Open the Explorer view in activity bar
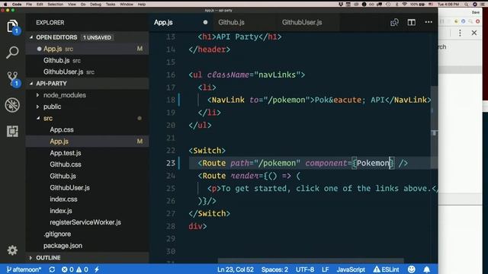This screenshot has width=488, height=274. [12, 27]
